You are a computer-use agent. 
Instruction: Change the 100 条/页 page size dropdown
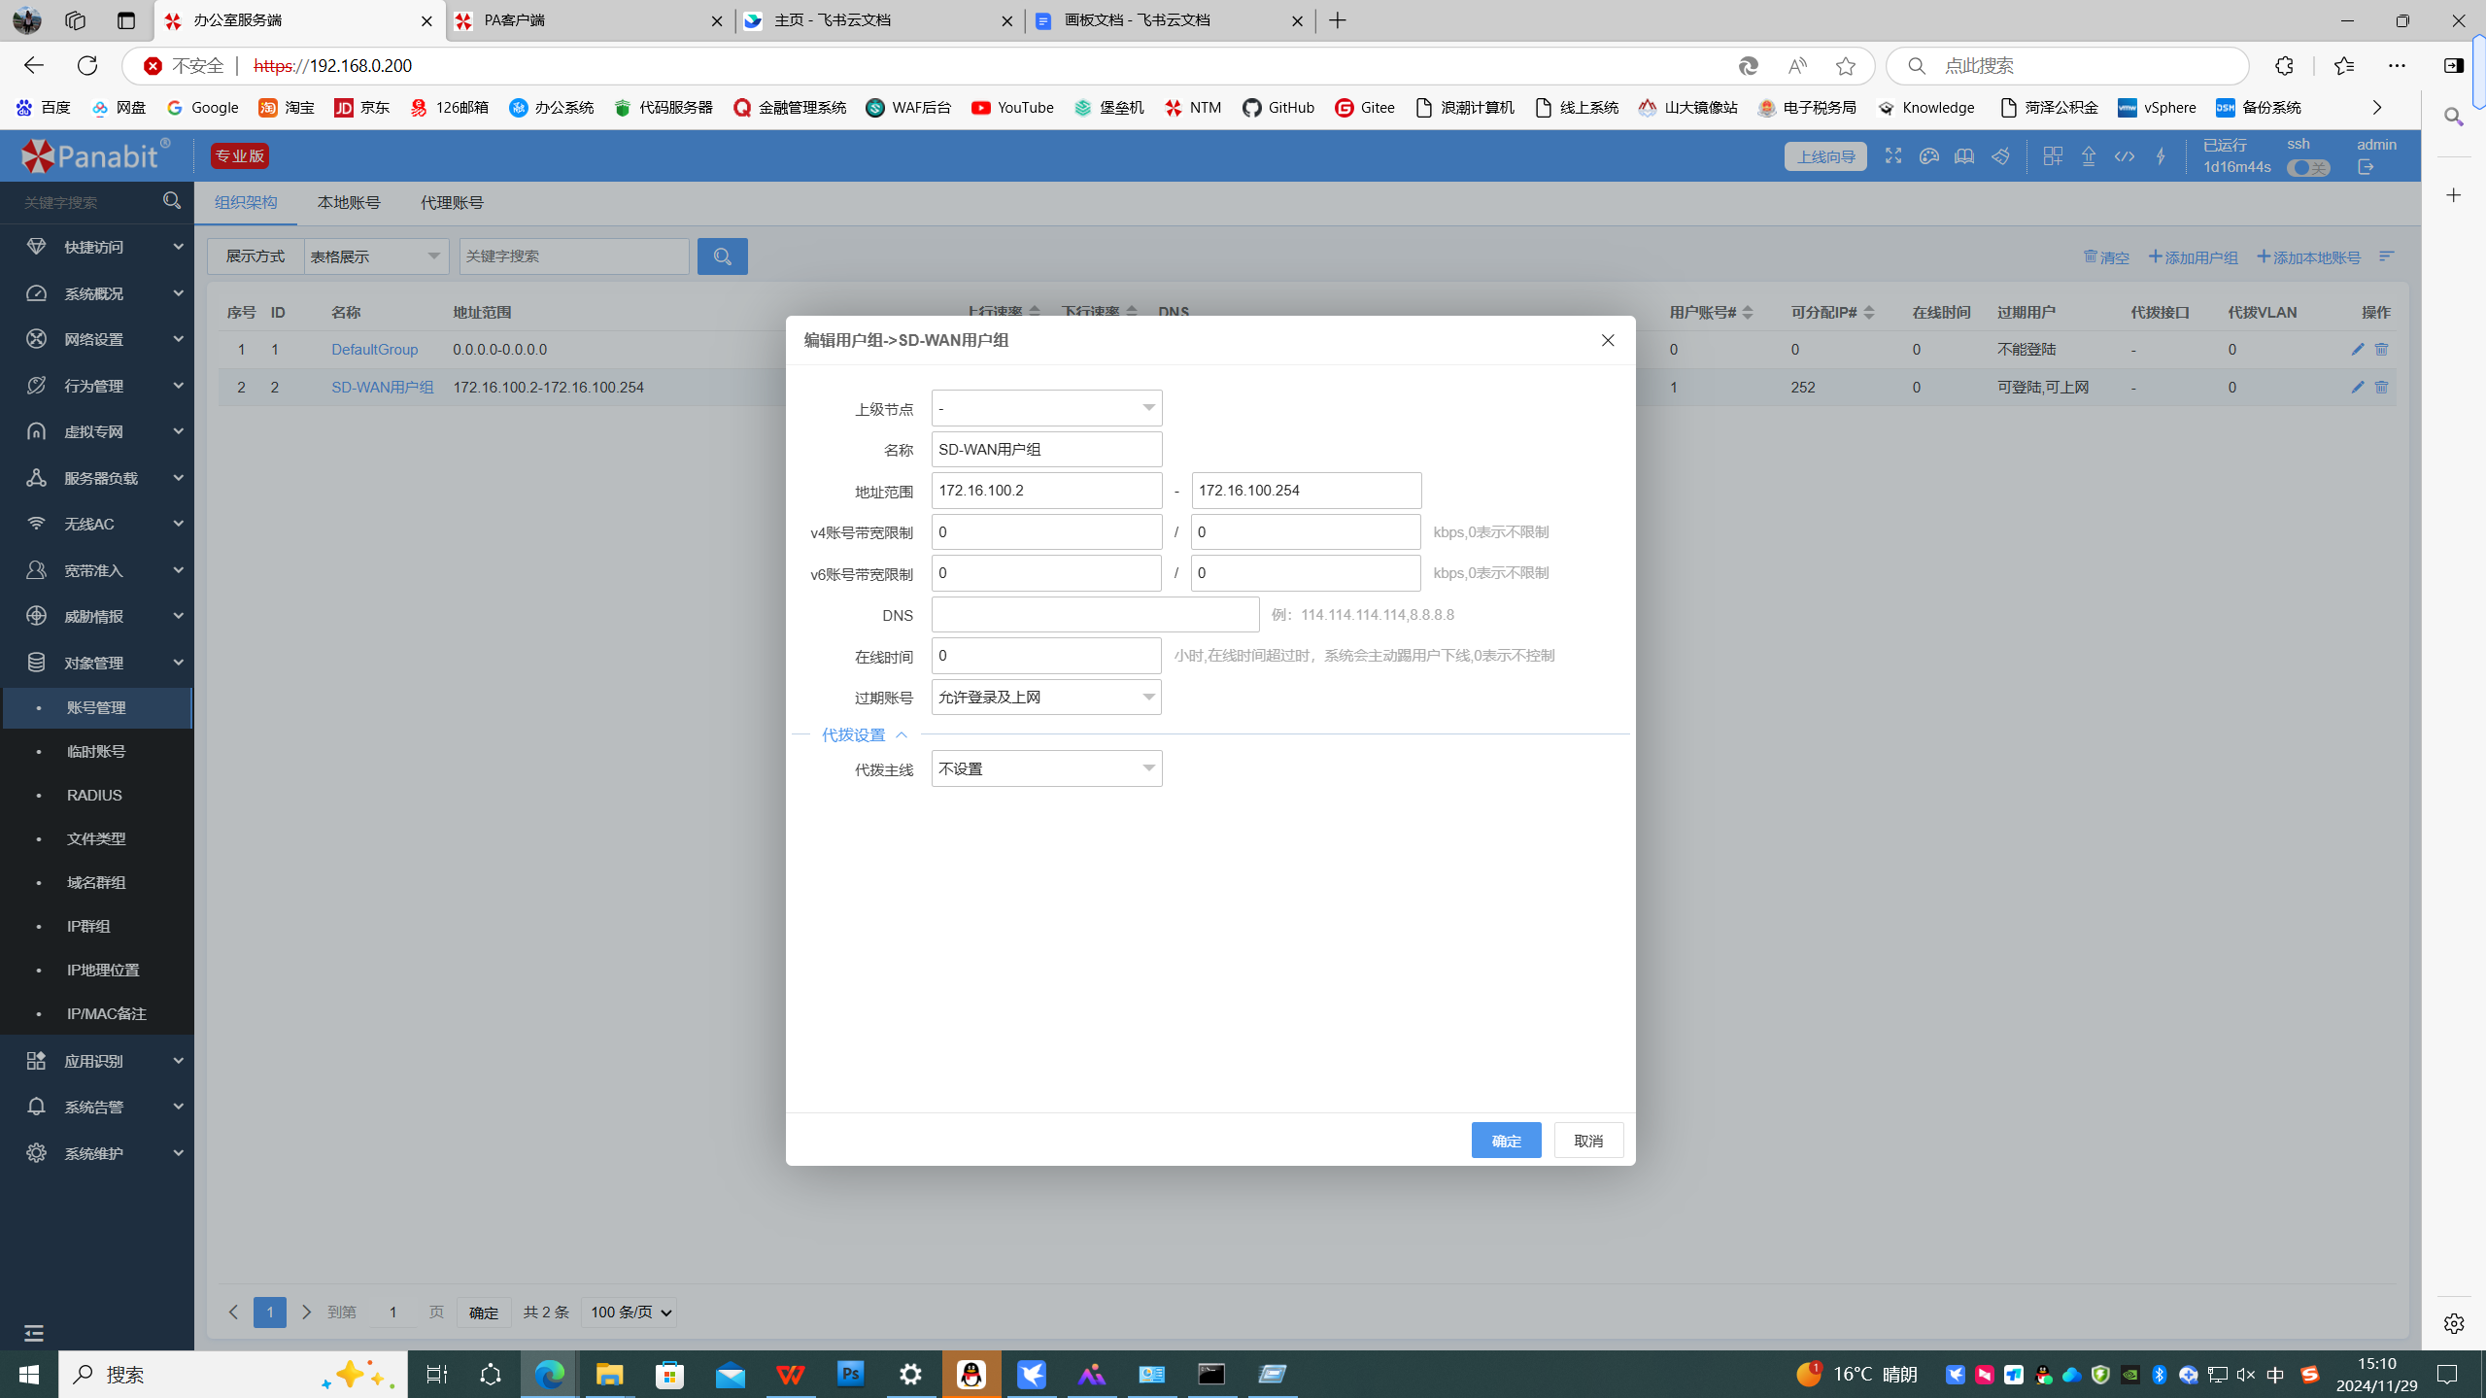click(629, 1312)
